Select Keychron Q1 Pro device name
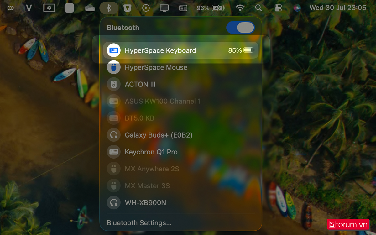This screenshot has width=376, height=235. [x=151, y=152]
